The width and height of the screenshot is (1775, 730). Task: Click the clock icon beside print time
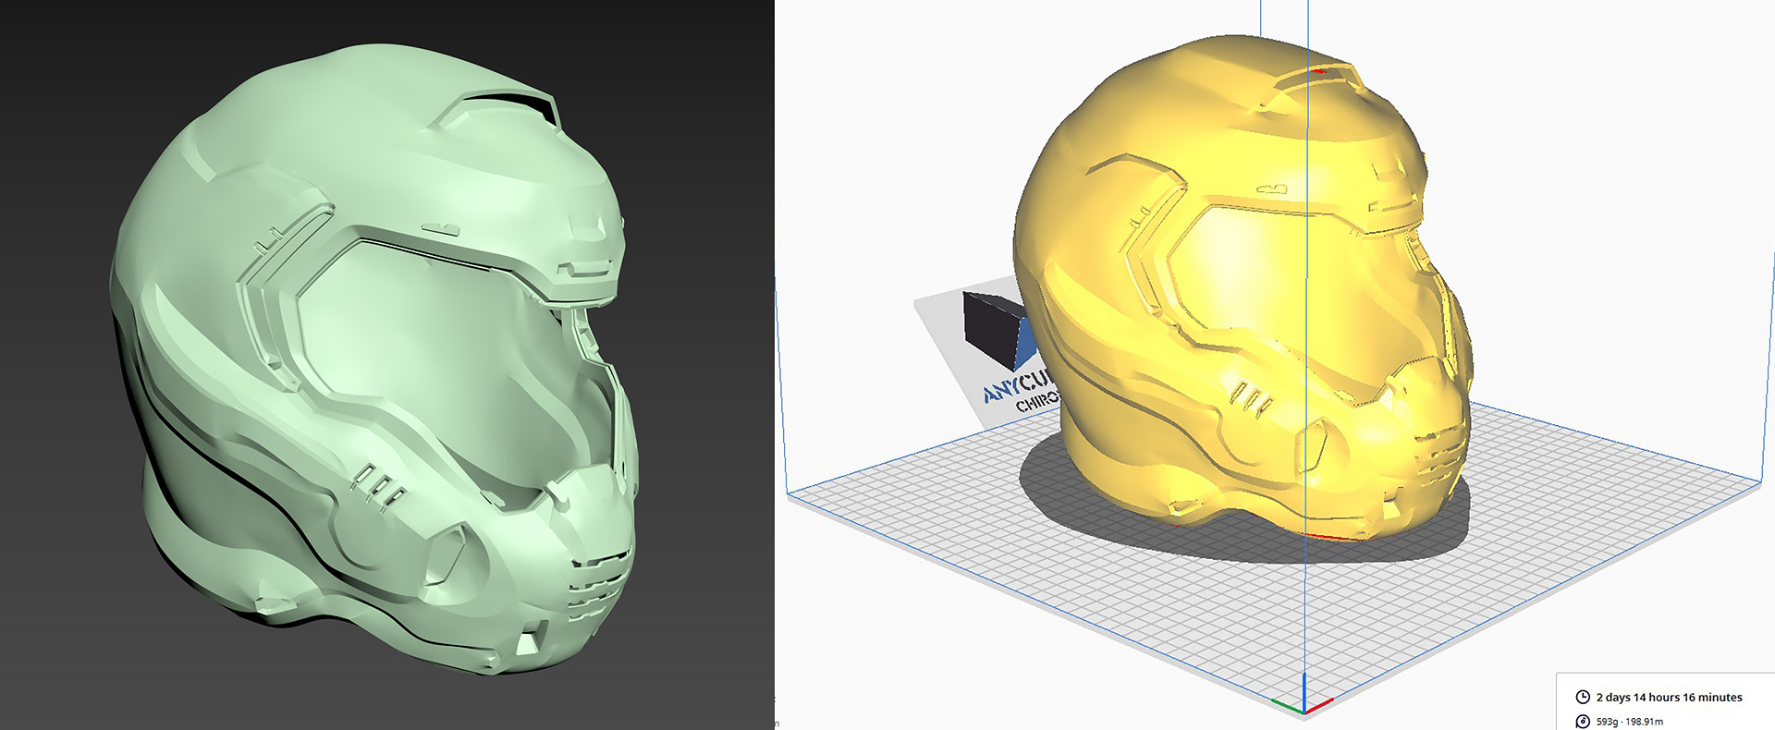coord(1582,698)
